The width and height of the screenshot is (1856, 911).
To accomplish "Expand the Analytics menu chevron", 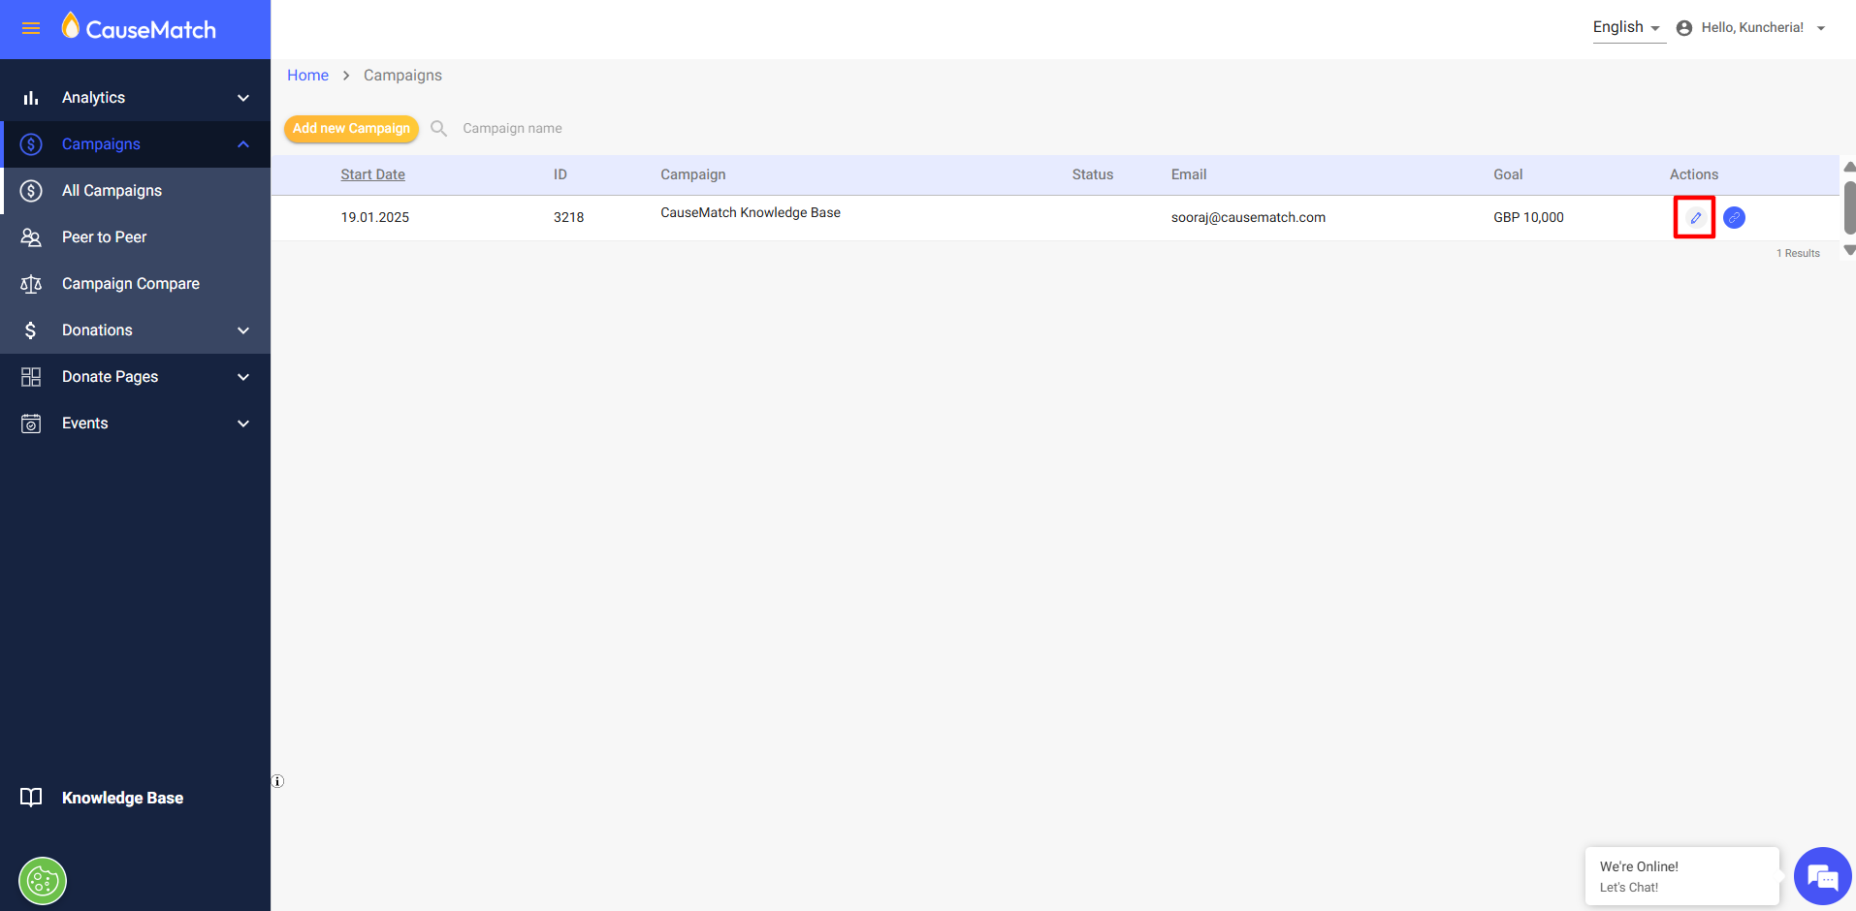I will point(243,98).
